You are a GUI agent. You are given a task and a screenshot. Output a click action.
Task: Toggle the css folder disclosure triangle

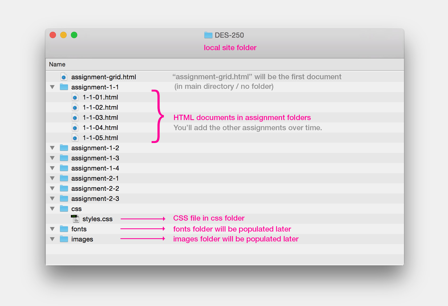(x=52, y=209)
